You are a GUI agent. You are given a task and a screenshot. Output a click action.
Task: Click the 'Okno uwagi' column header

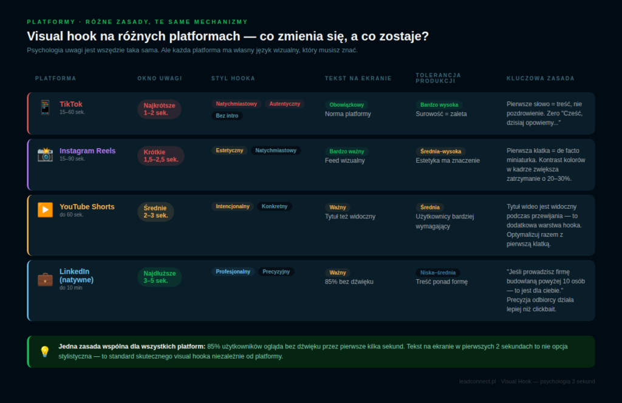pos(160,78)
